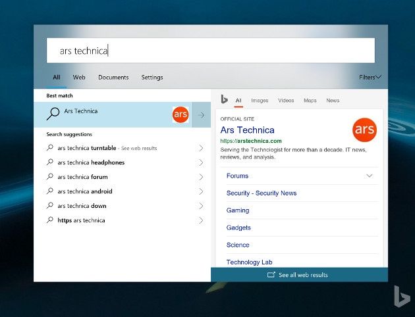Open the Gadgets link
The width and height of the screenshot is (415, 317).
(238, 228)
